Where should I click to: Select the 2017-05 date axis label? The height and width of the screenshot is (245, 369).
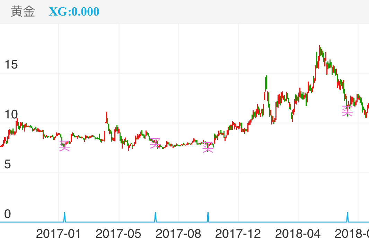click(x=118, y=234)
